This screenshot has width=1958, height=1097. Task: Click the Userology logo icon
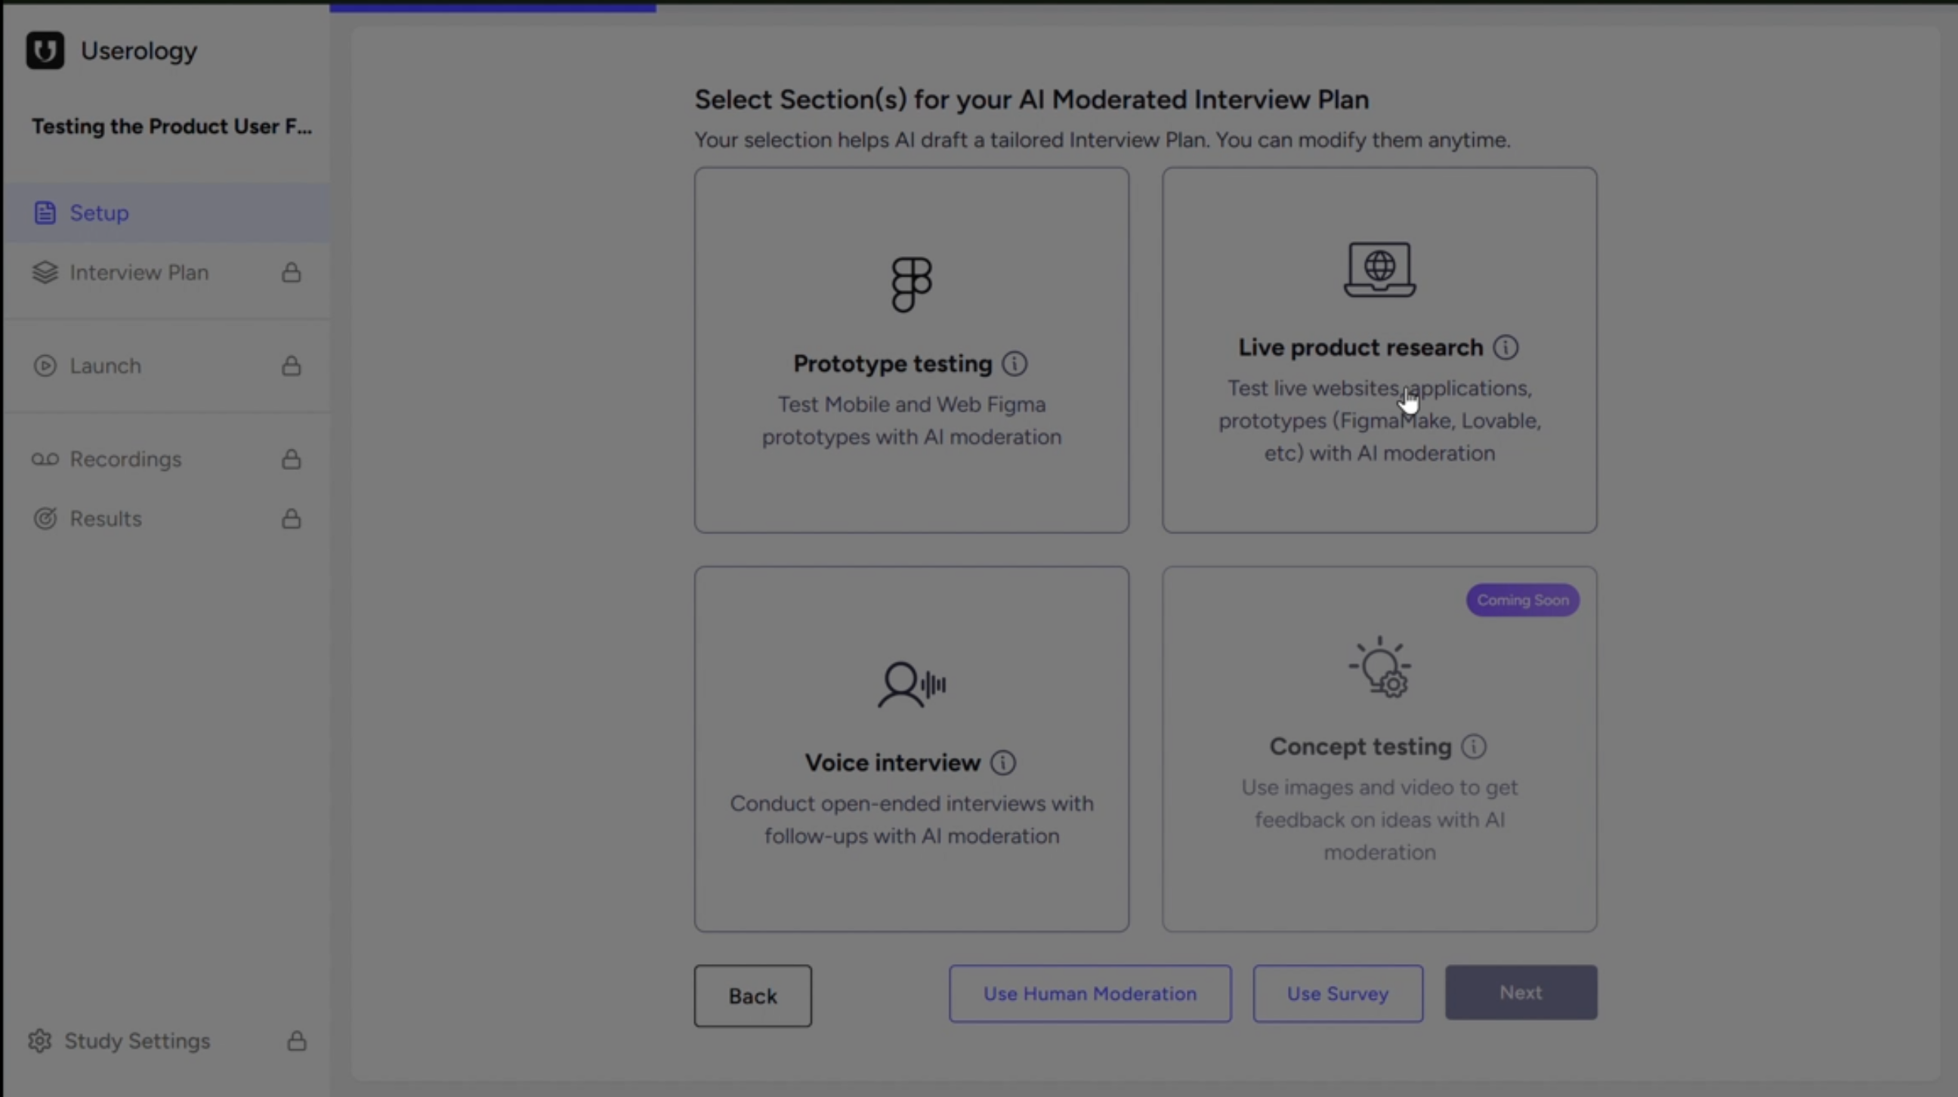pyautogui.click(x=45, y=50)
